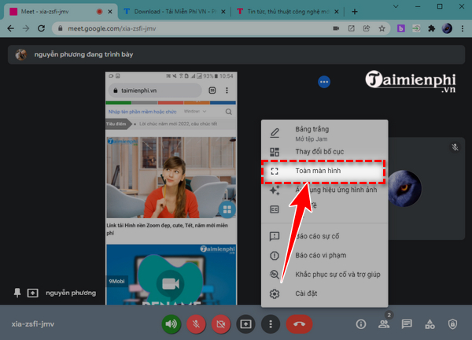Click presentation icon beside nguyễn phương label
This screenshot has height=340, width=472.
[x=32, y=293]
